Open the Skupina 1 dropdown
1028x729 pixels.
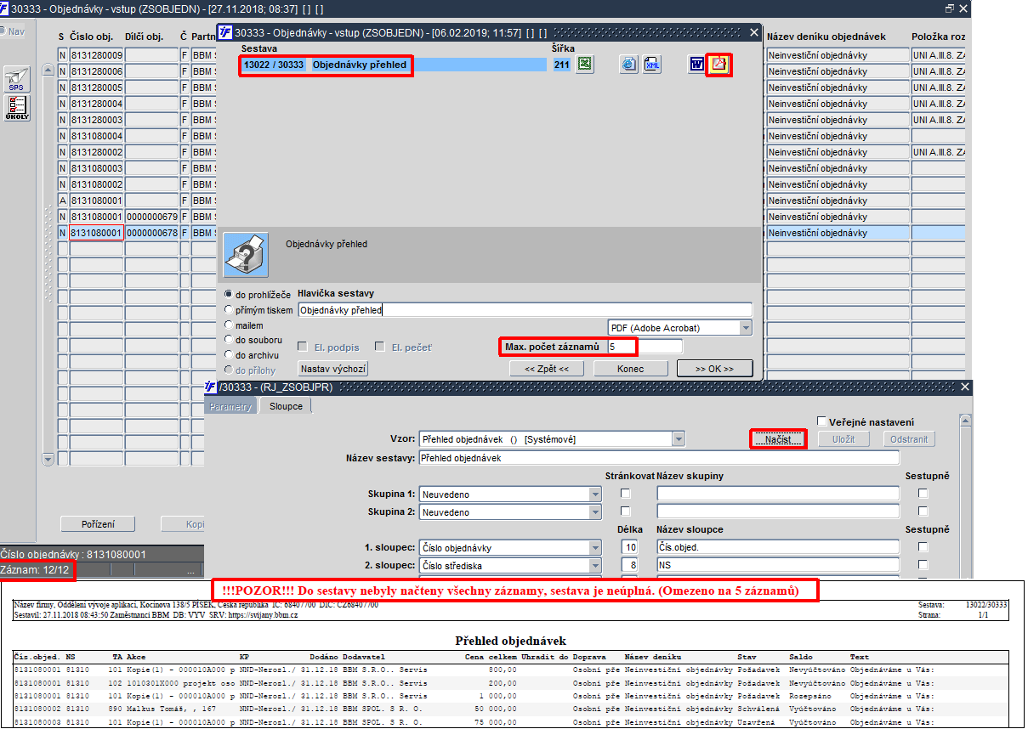click(594, 494)
